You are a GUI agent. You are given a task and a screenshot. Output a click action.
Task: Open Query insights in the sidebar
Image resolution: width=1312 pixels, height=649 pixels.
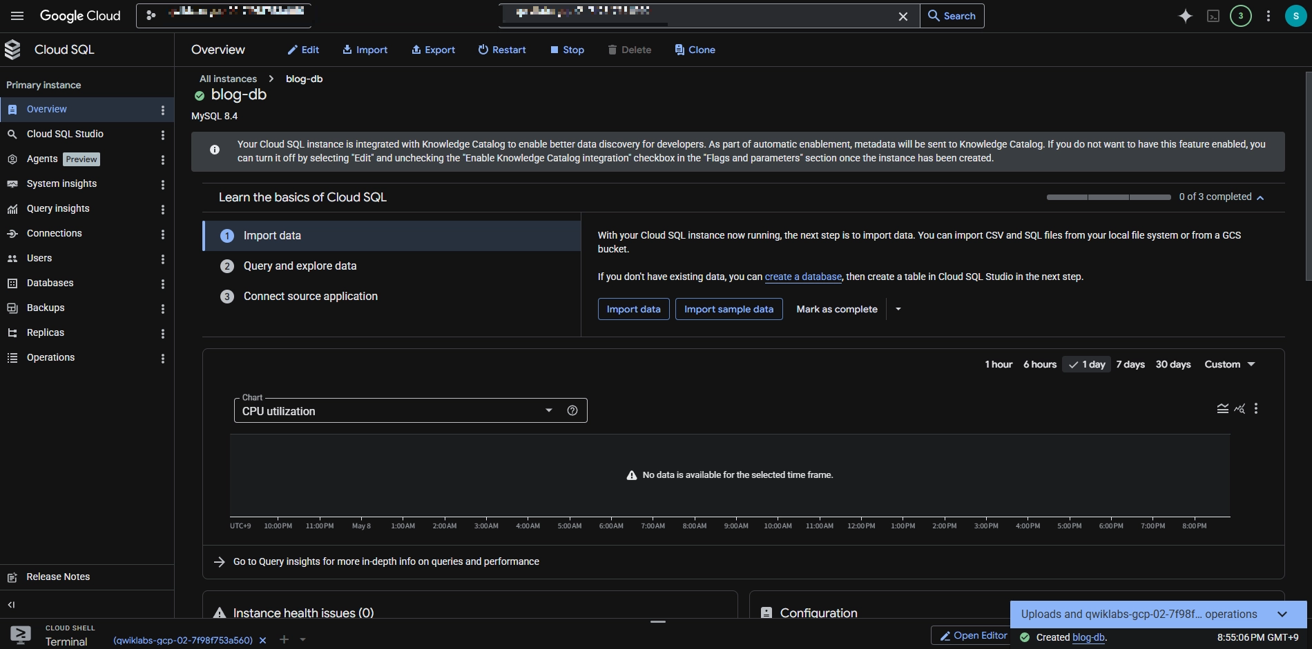pos(58,208)
